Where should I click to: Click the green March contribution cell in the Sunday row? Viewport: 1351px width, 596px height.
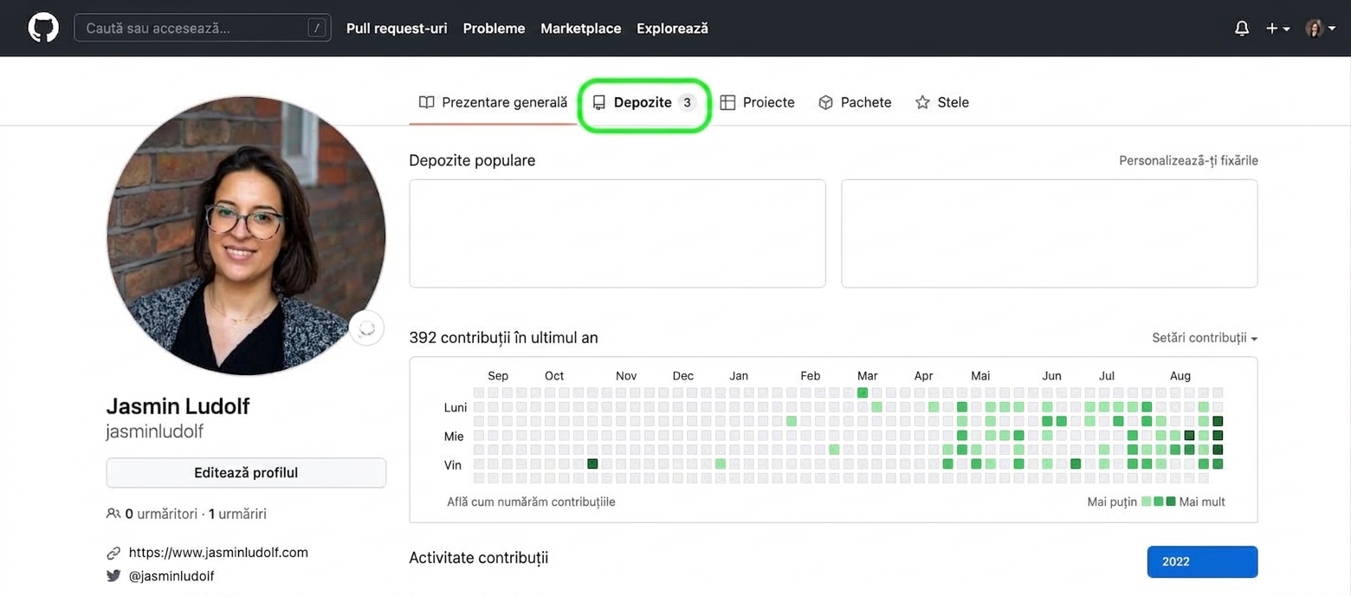[x=863, y=393]
